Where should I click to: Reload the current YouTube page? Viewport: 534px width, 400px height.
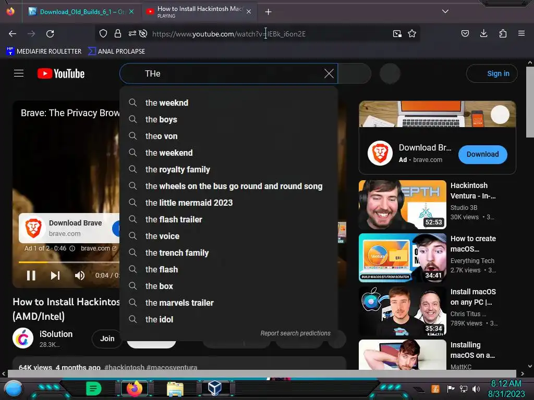point(50,34)
